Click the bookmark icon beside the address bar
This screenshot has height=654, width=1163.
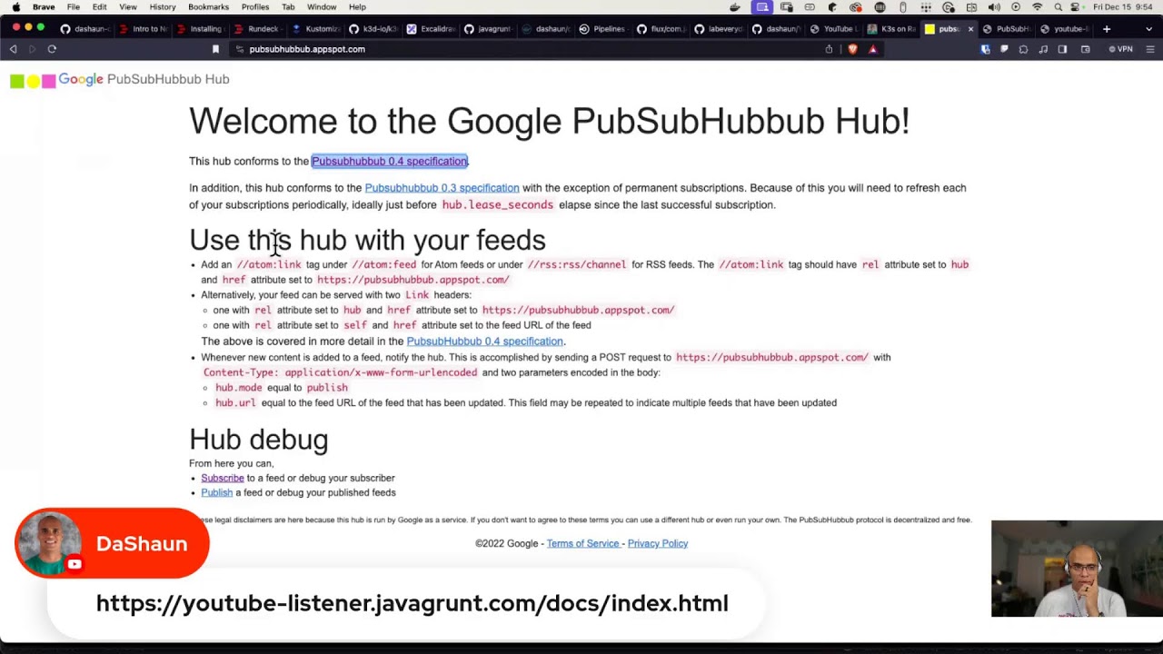click(215, 49)
